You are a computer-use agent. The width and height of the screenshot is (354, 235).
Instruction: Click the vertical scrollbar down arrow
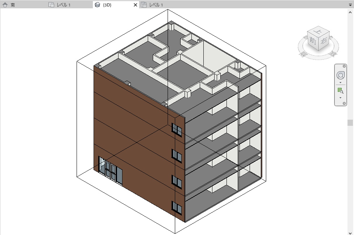click(350, 233)
